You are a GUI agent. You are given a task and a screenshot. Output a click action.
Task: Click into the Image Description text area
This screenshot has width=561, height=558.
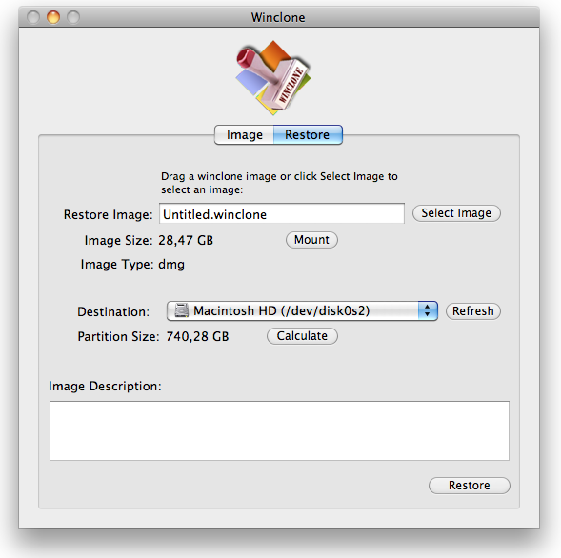point(279,430)
